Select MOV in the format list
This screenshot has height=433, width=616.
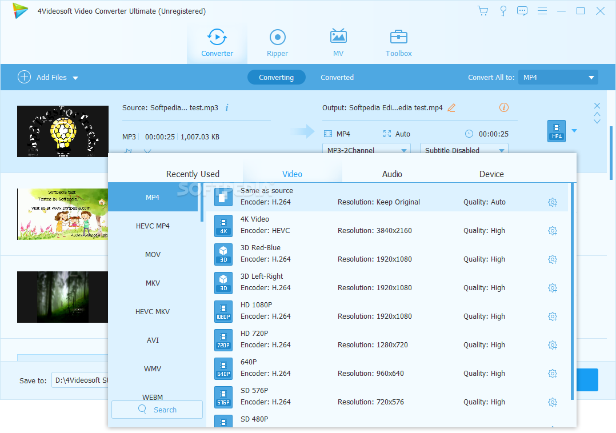point(153,254)
